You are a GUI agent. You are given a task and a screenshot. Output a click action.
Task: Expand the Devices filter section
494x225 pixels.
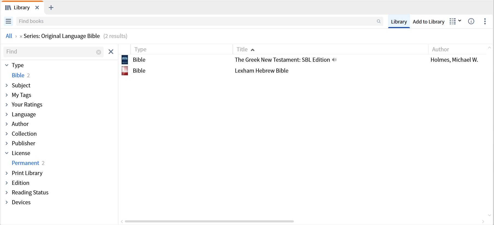[7, 202]
